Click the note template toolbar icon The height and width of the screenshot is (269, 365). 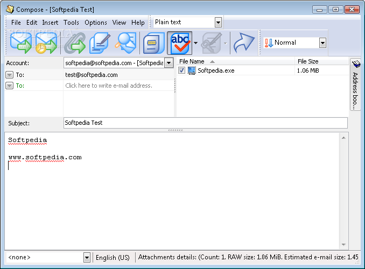153,43
